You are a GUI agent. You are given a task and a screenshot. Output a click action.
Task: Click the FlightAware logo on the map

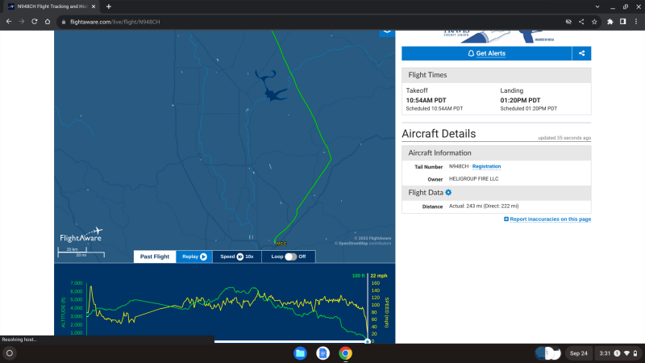[x=81, y=235]
